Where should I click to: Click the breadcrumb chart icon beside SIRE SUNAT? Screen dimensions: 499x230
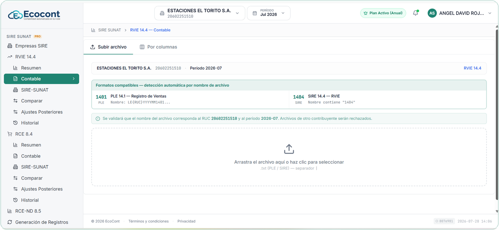click(93, 30)
